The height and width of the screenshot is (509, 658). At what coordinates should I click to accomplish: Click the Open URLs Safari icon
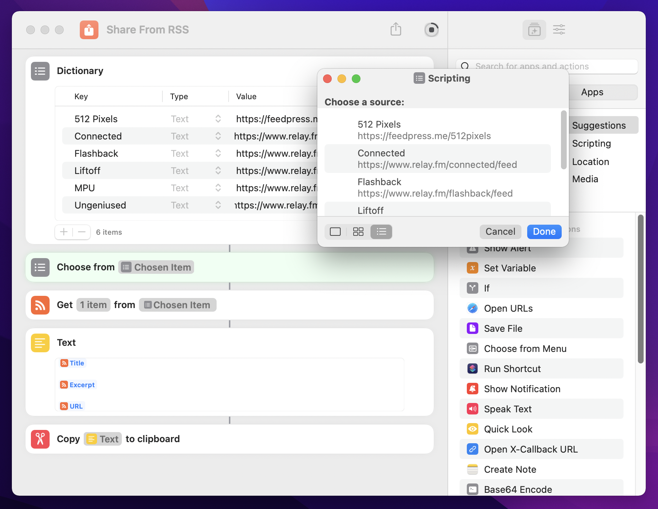(473, 308)
